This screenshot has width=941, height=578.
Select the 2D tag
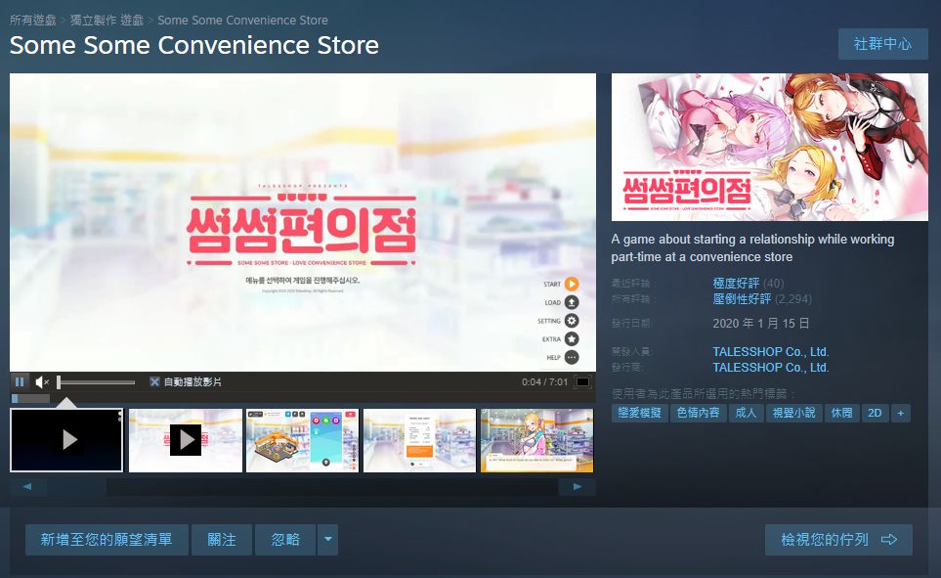pos(875,413)
